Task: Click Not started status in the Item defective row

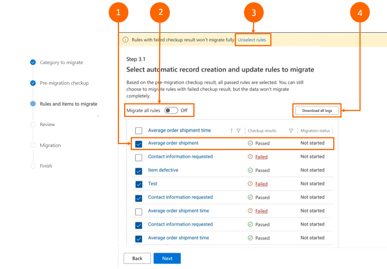Action: pos(312,170)
